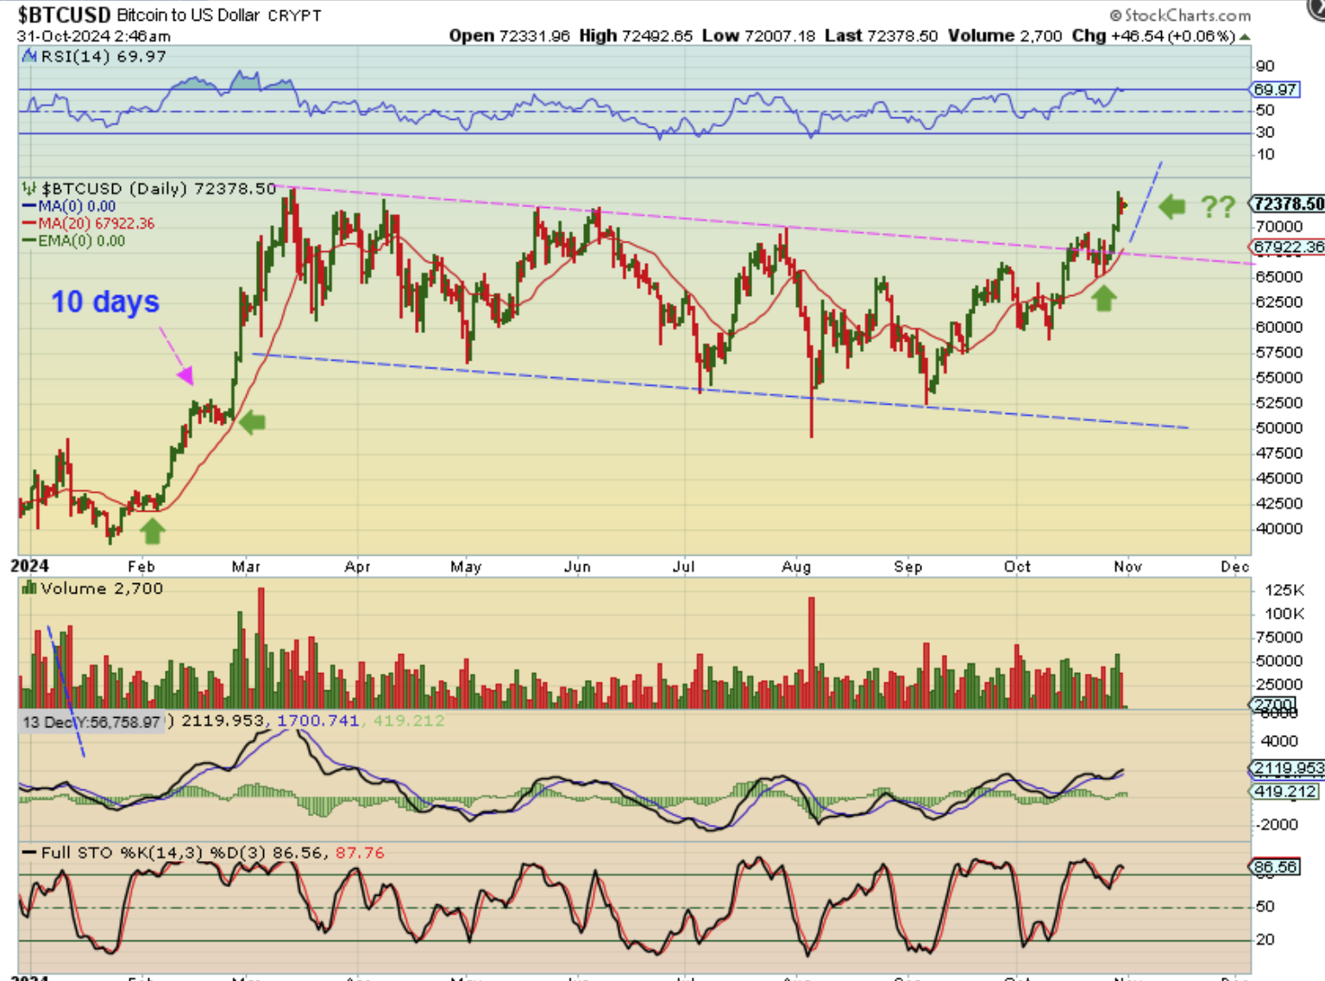Click the Aug label on the date axis

click(795, 567)
